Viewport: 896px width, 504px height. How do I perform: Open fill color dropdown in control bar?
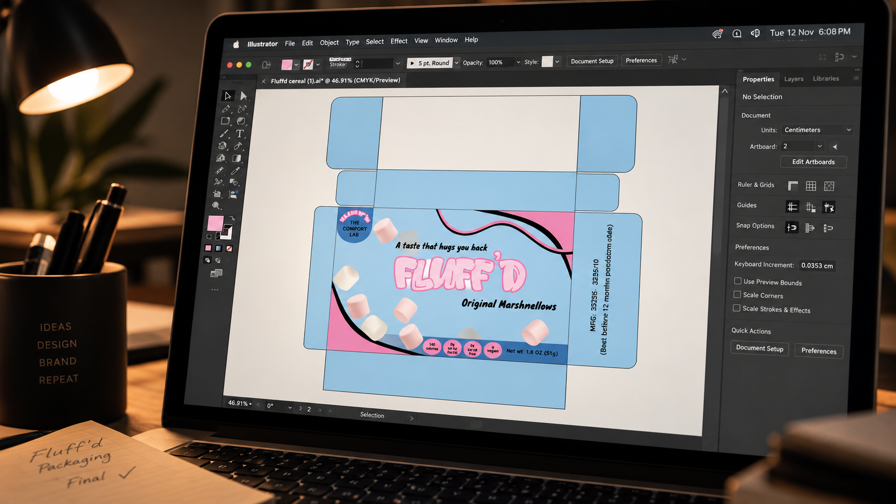296,65
